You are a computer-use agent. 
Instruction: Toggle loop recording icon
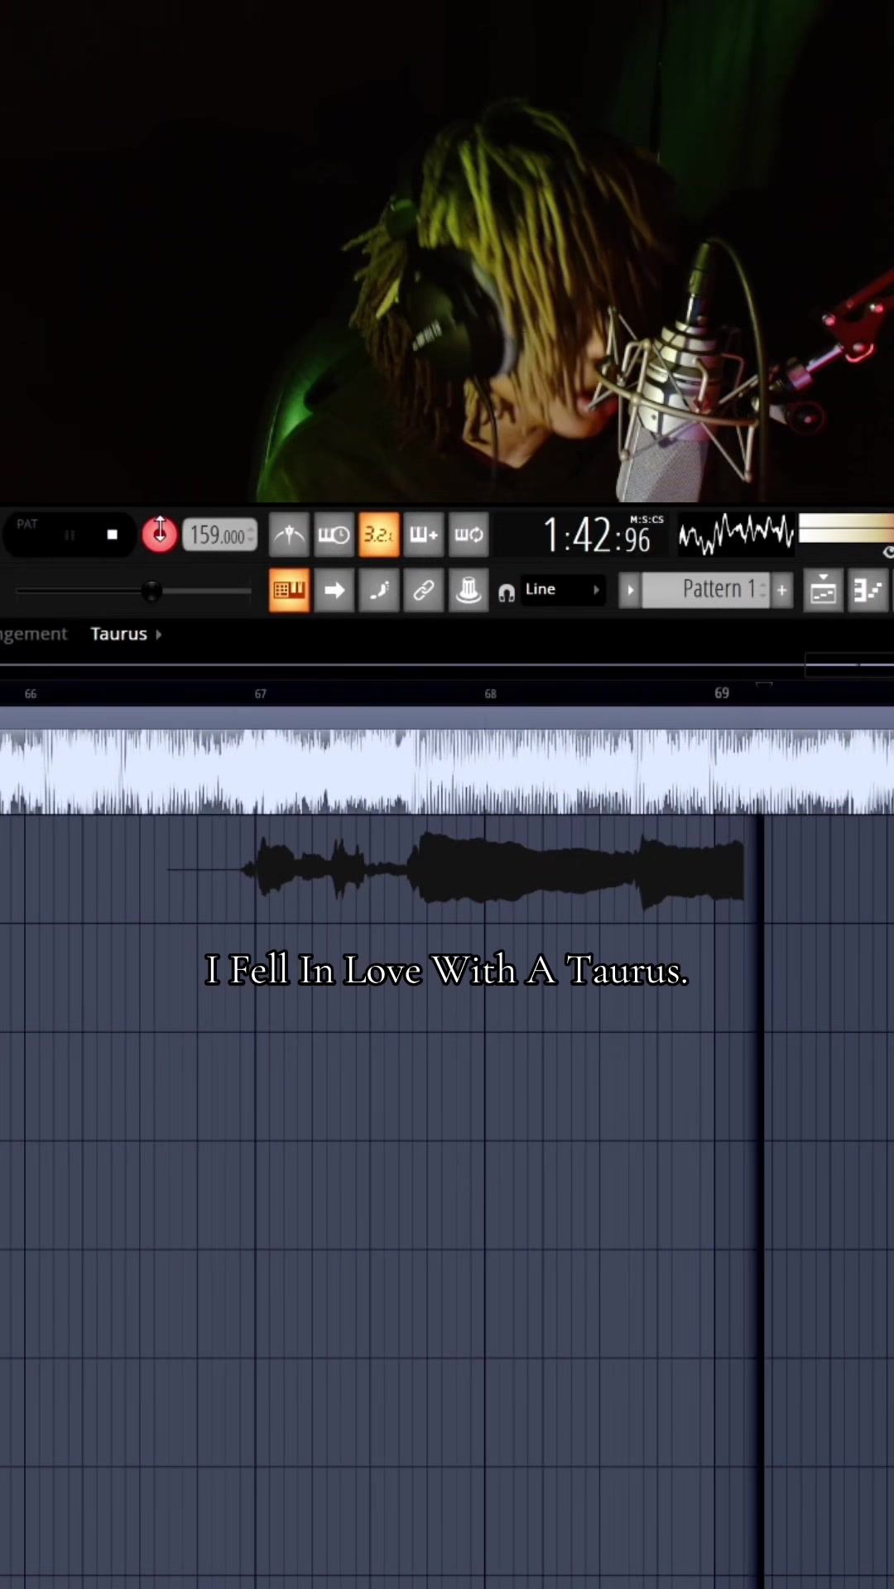(469, 535)
